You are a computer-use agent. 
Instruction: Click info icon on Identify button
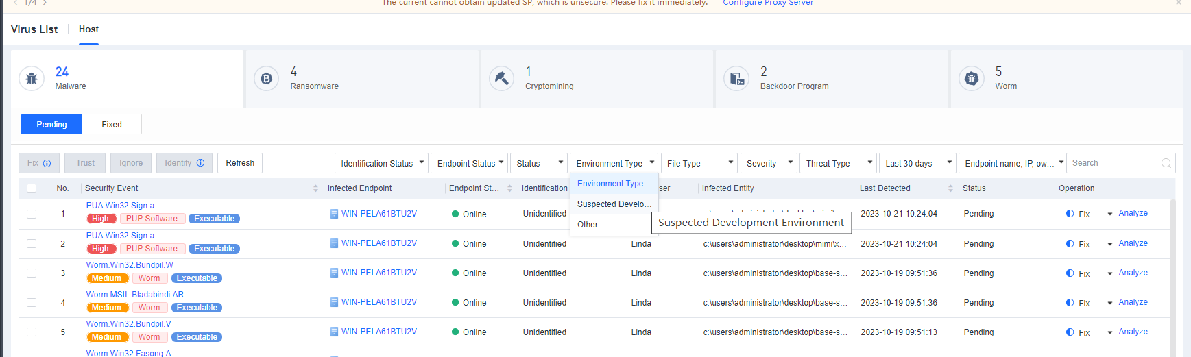(201, 163)
